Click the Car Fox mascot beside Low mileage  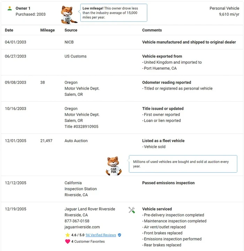(68, 15)
